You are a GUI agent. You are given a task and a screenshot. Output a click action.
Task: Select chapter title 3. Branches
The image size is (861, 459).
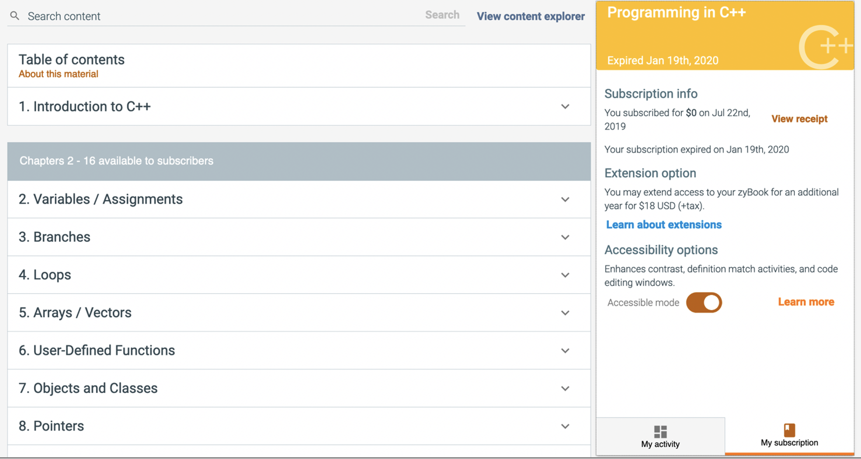(x=55, y=237)
